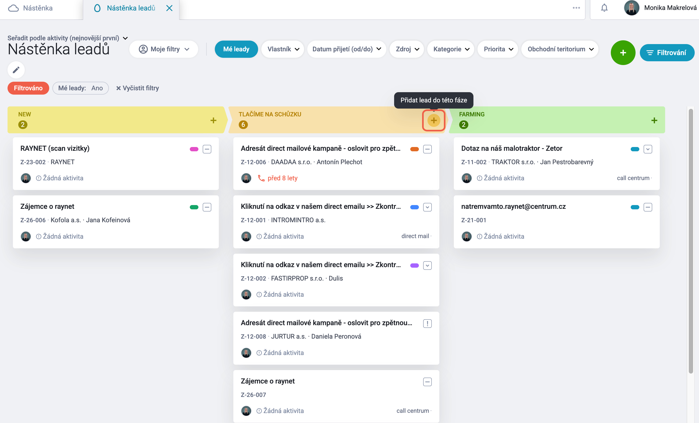The image size is (699, 423).
Task: Open the Filtrování button
Action: [x=667, y=53]
